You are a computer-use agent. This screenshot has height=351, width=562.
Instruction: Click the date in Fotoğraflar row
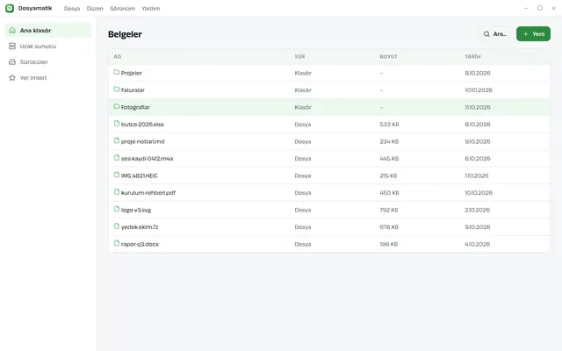(x=478, y=107)
